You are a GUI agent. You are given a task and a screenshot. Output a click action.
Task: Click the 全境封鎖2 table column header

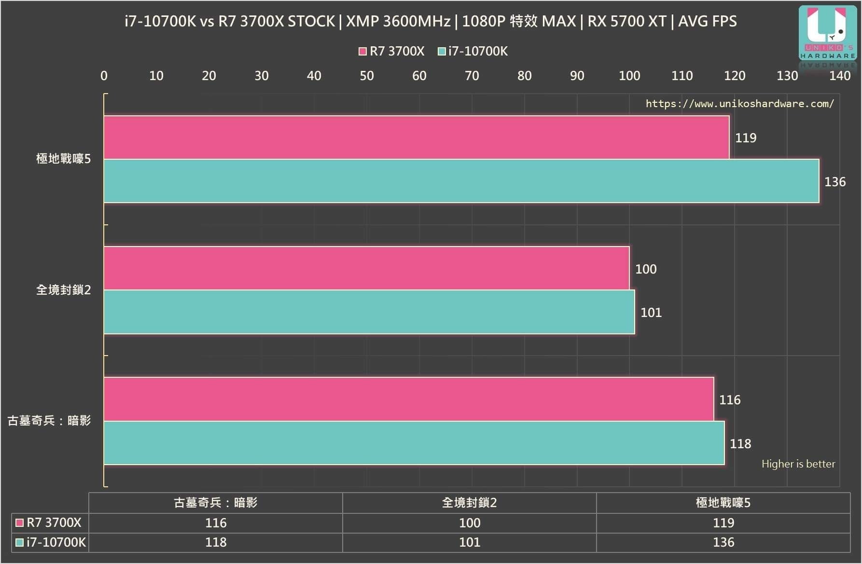470,503
